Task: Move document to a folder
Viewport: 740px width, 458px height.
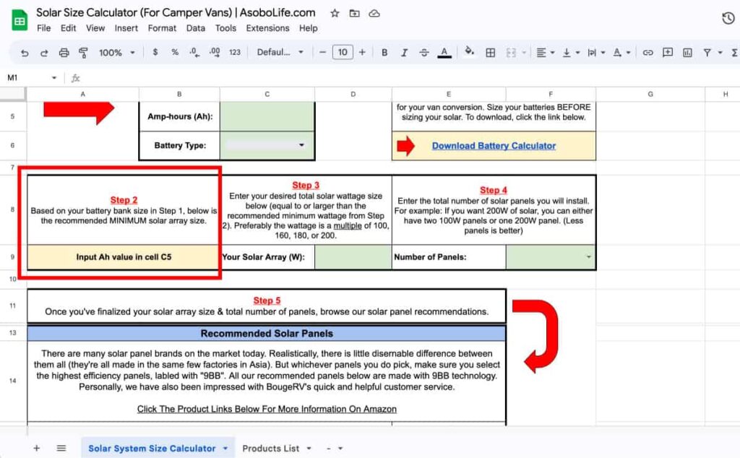Action: (x=354, y=13)
